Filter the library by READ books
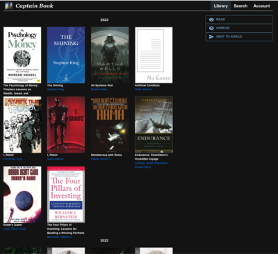278x254 pixels. (x=239, y=19)
